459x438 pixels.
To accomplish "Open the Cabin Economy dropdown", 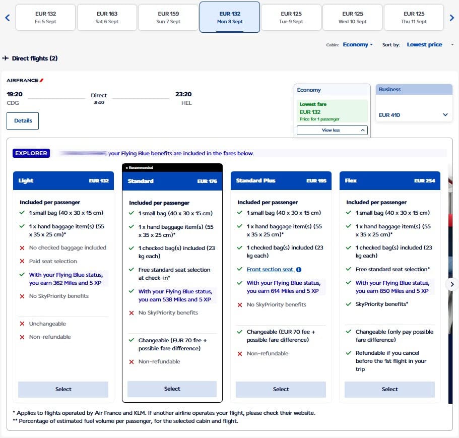I will (x=357, y=45).
